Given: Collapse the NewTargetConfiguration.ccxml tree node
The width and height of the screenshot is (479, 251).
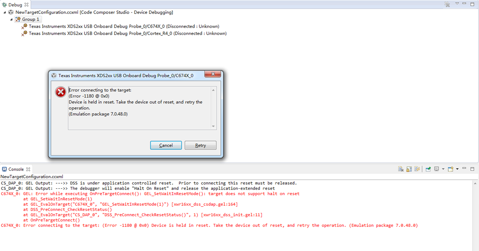Looking at the screenshot, I should (x=5, y=12).
